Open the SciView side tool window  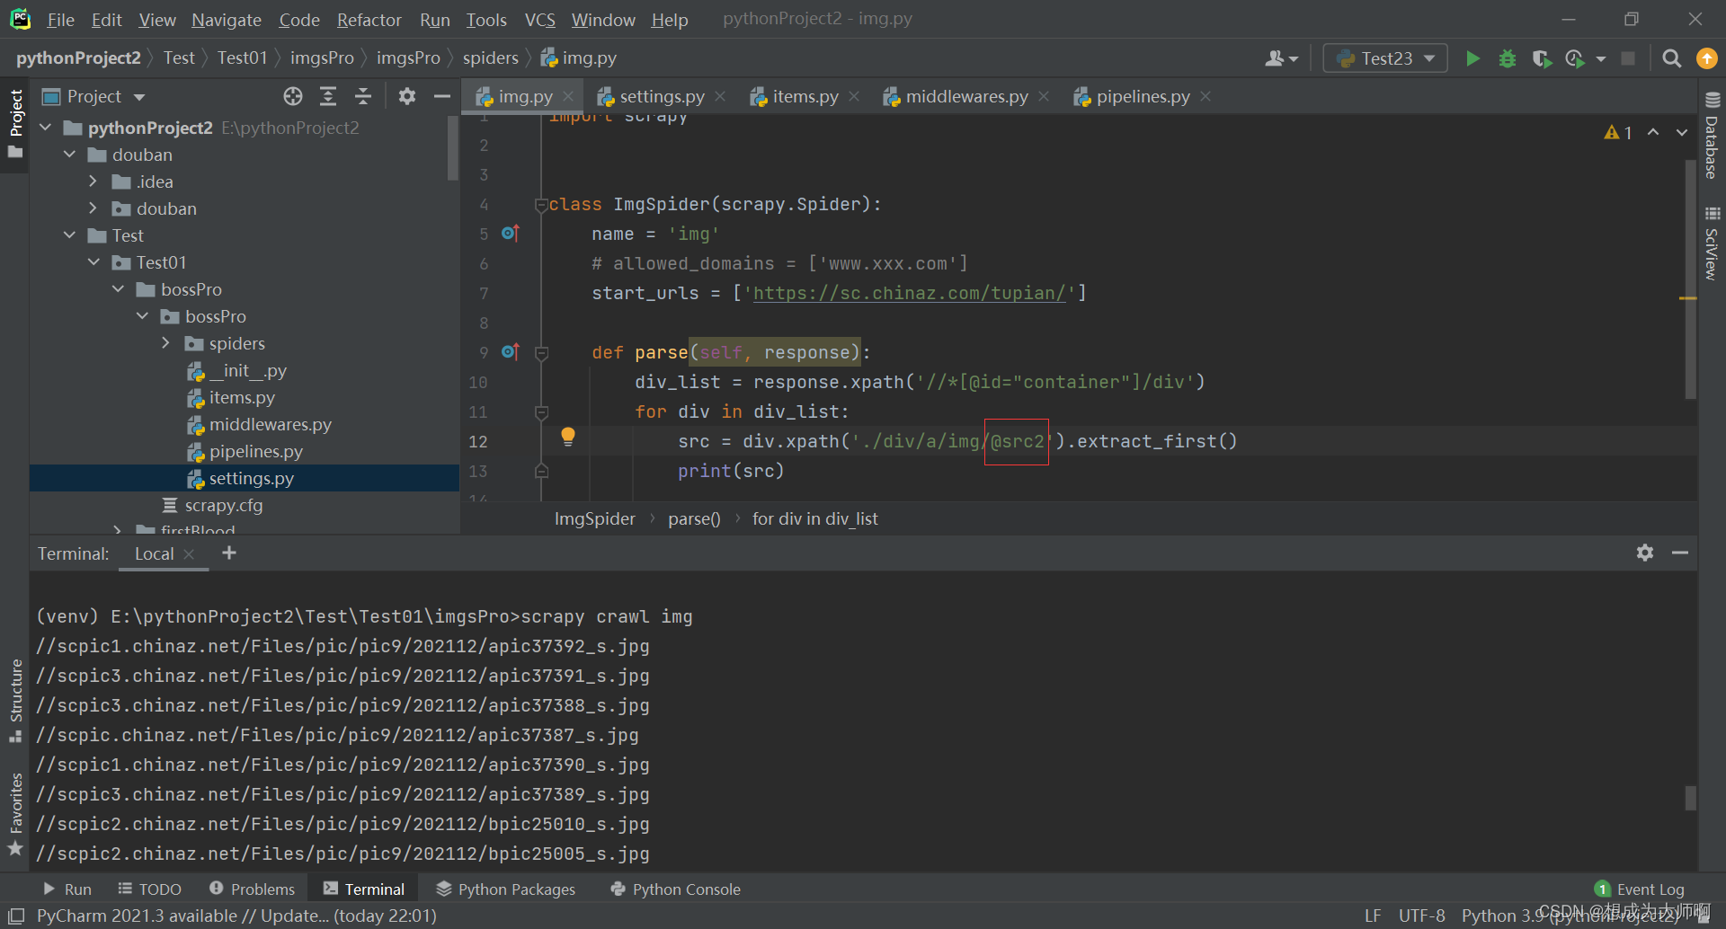point(1712,243)
